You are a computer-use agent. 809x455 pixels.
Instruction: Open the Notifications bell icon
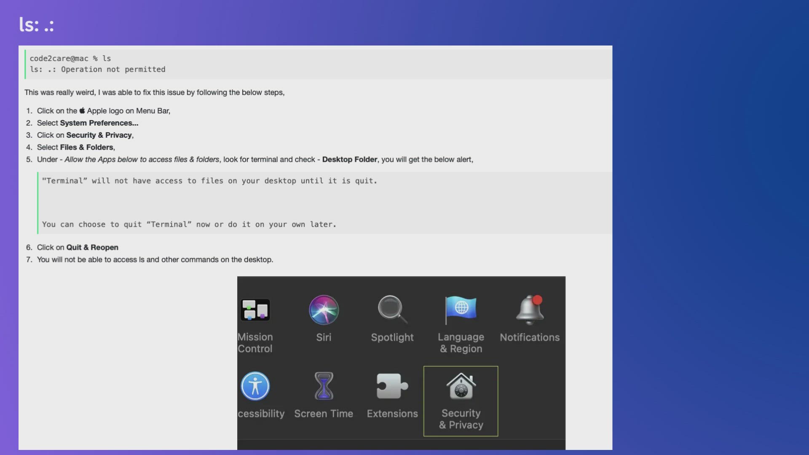pyautogui.click(x=529, y=310)
